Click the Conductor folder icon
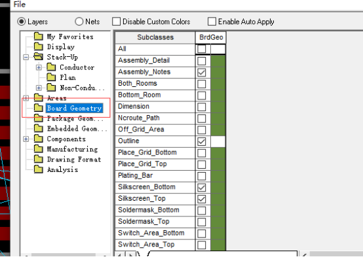 pos(51,67)
